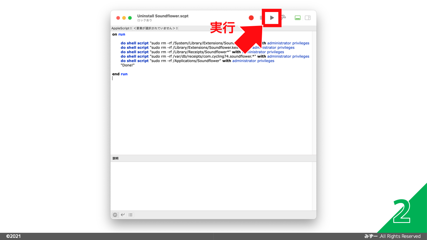Screen dimensions: 427x240
Task: Open the AppleScript language dropdown
Action: (x=121, y=28)
